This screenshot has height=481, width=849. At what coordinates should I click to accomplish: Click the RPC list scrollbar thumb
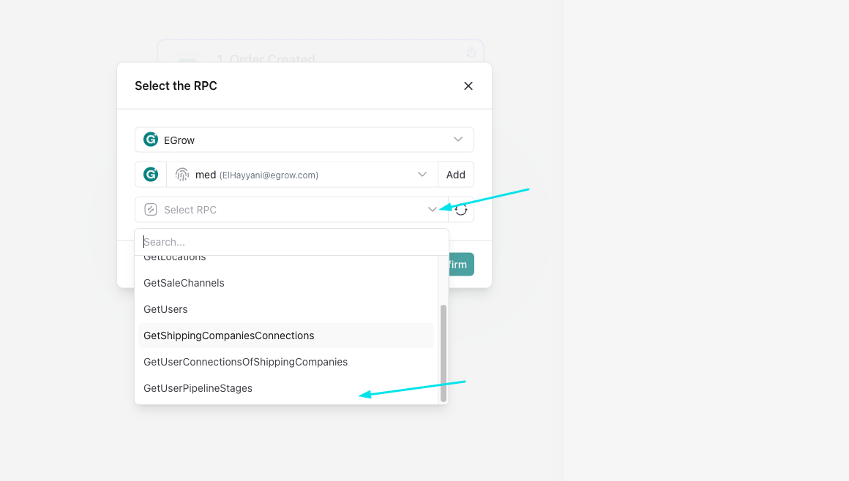click(444, 353)
